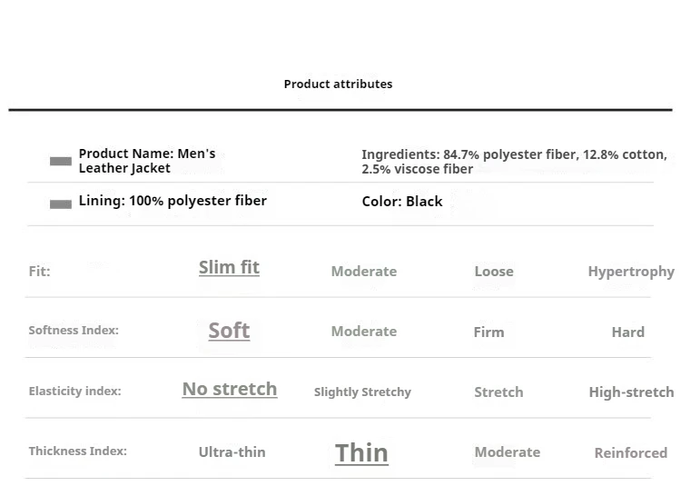
Task: Click the Thickness Index label
Action: coord(77,451)
